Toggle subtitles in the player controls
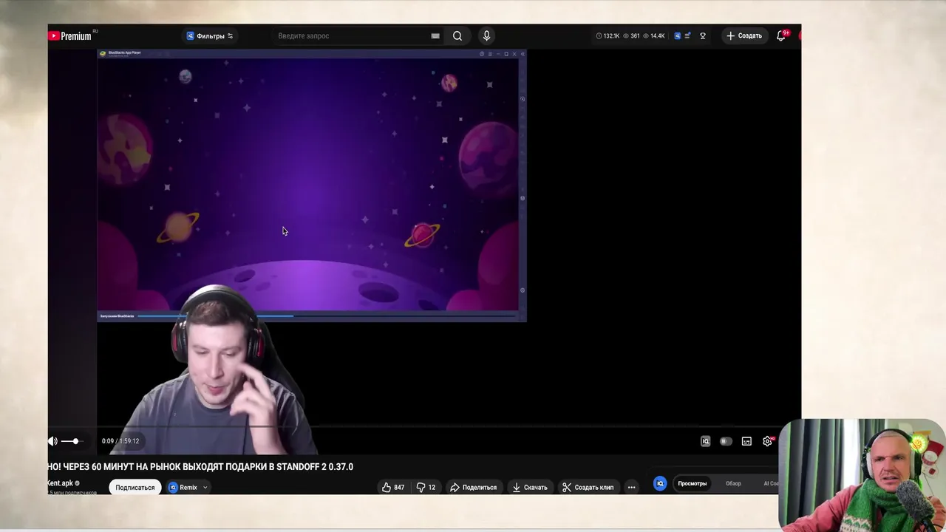This screenshot has width=946, height=532. pos(746,441)
